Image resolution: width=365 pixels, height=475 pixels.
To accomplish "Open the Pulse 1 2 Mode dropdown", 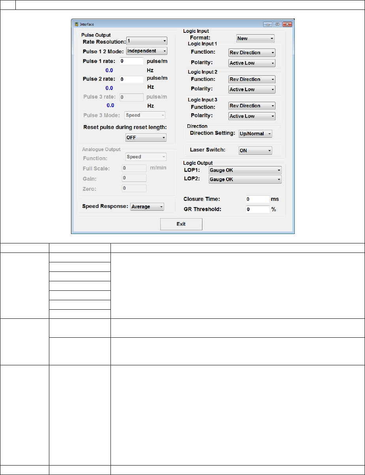I will coord(146,51).
